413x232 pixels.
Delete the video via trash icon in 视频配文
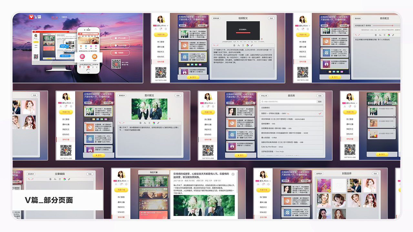pyautogui.click(x=262, y=39)
